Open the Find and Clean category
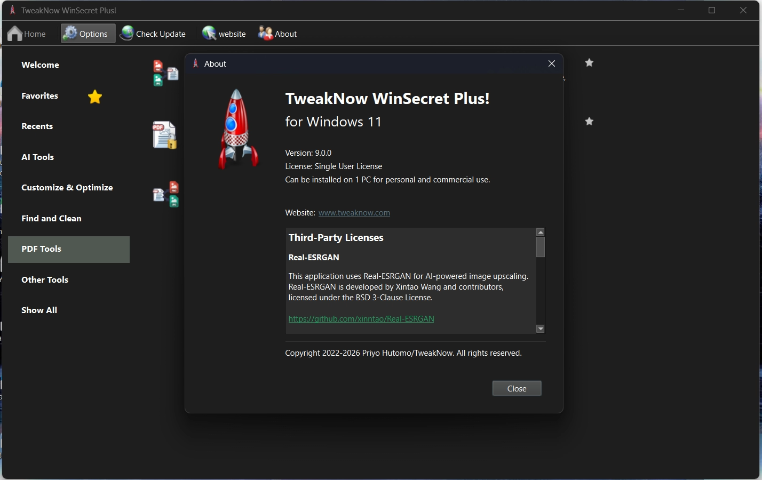The image size is (762, 480). [51, 219]
